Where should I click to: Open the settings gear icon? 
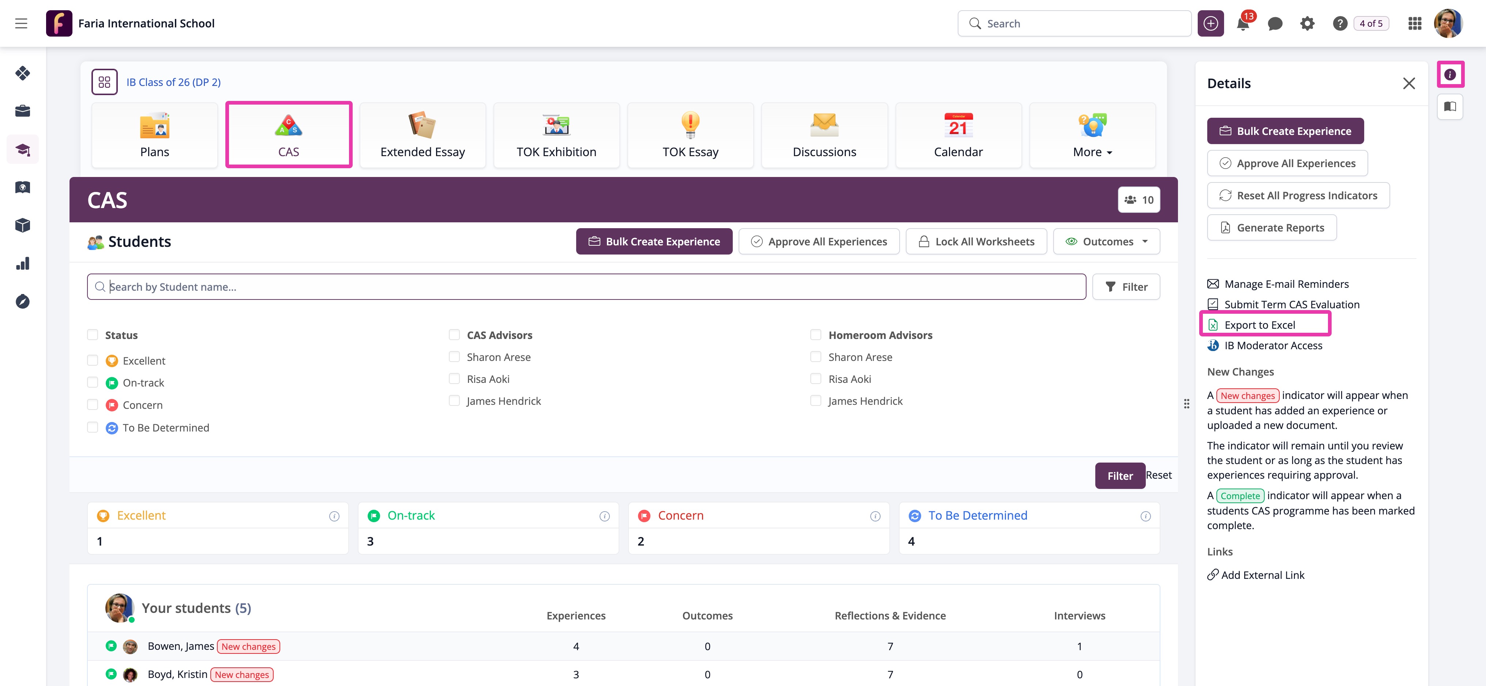1307,24
